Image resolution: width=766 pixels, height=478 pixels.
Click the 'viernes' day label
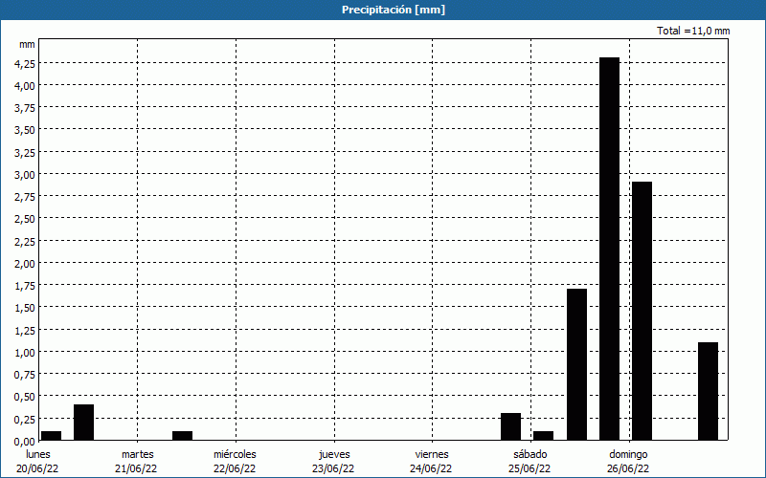coord(432,454)
